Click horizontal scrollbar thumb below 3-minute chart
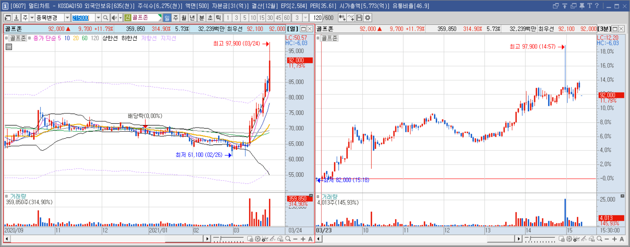Viewport: 630px width, 247px height. [x=500, y=239]
